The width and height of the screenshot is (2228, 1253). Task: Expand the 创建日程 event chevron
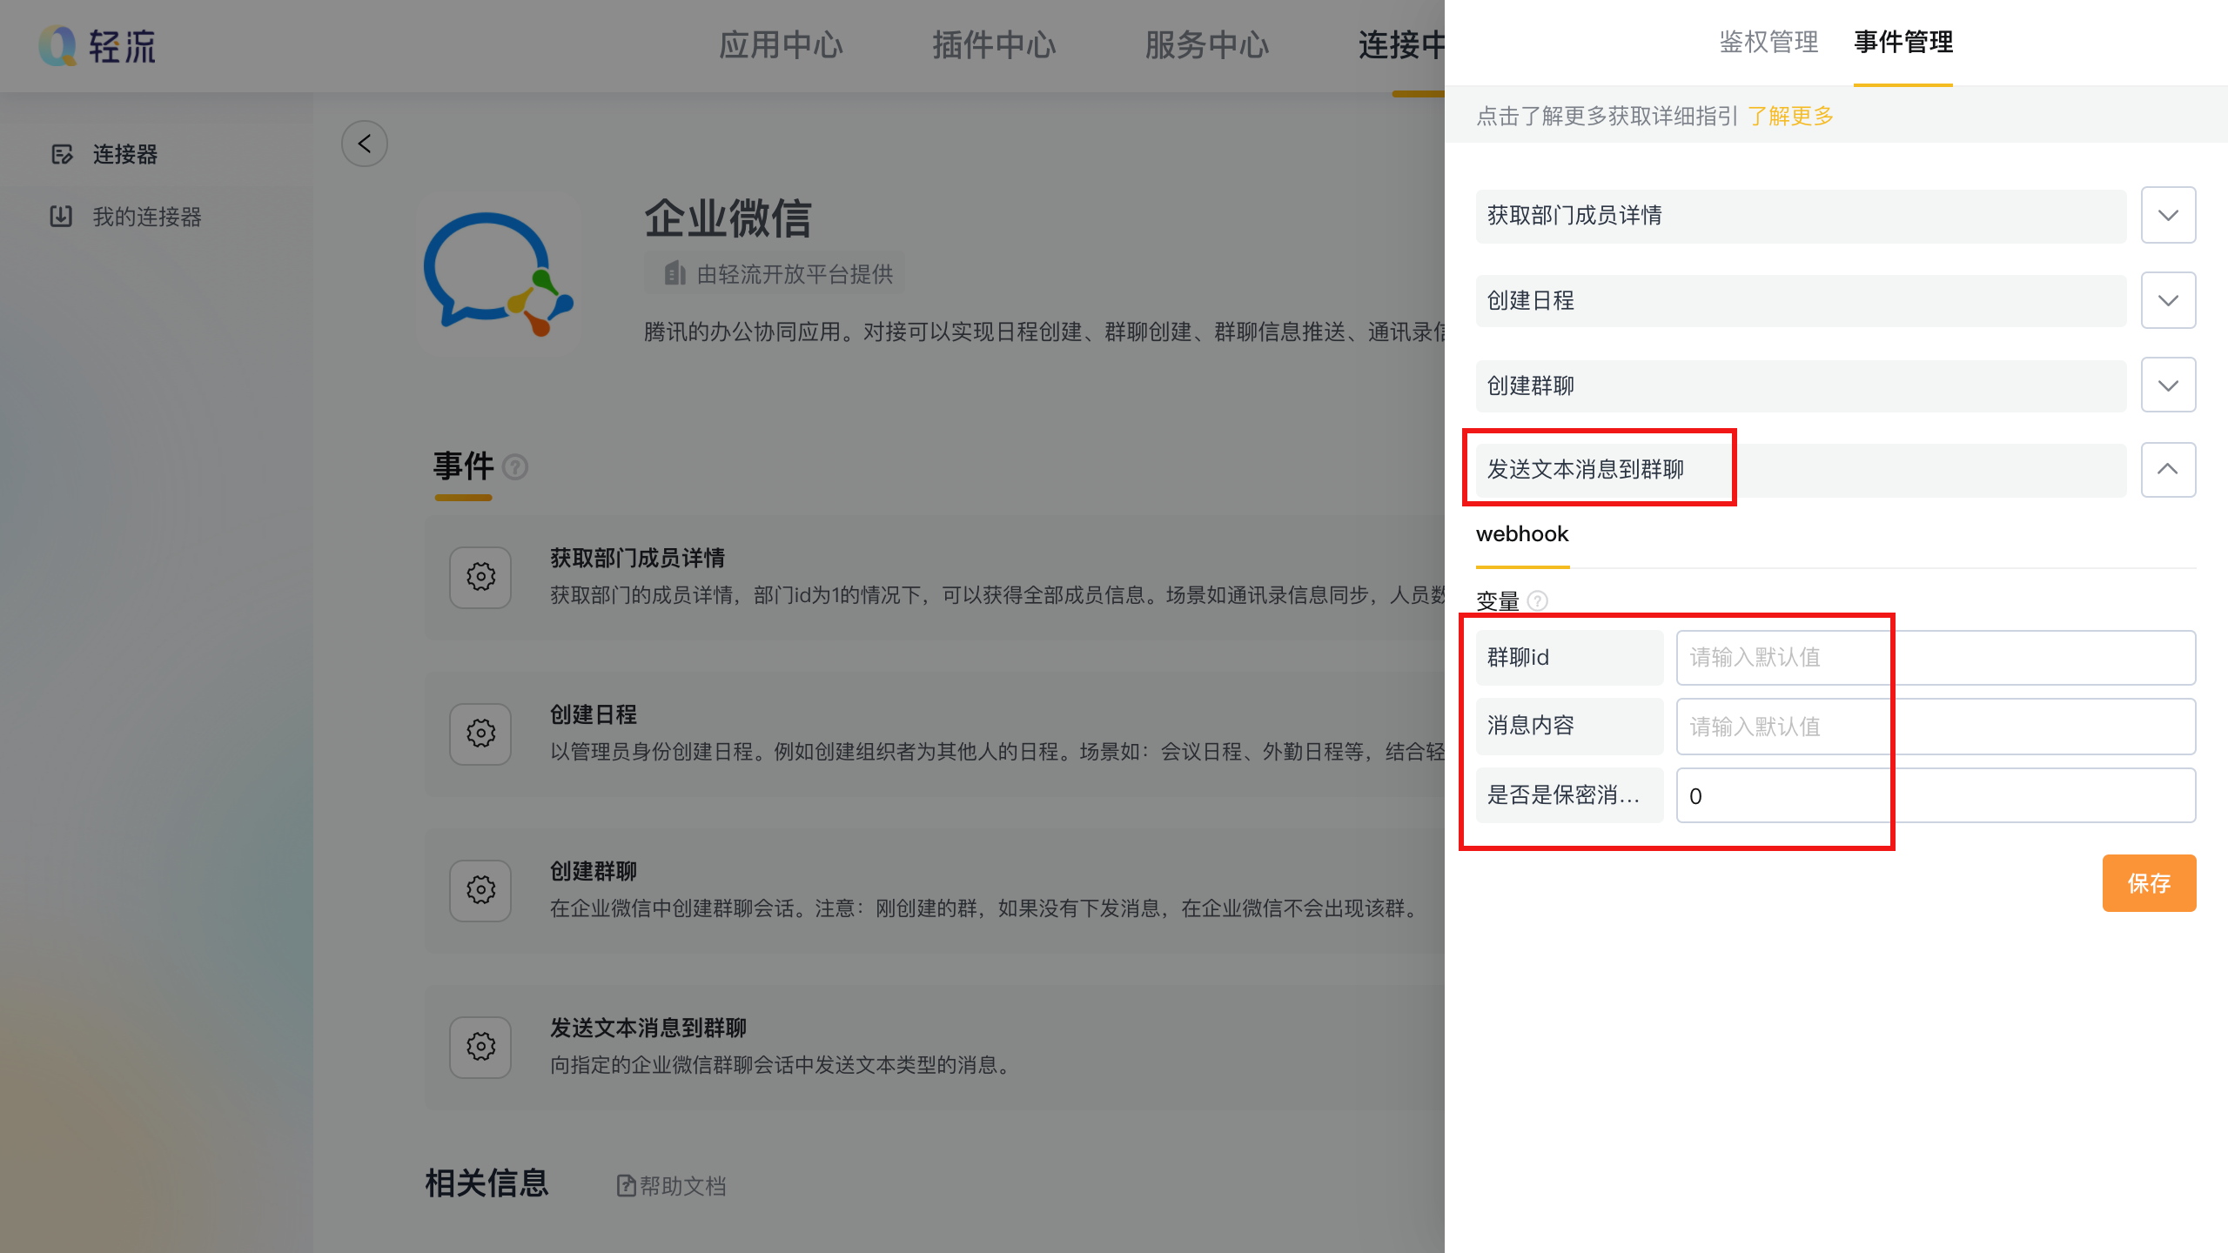[2168, 300]
